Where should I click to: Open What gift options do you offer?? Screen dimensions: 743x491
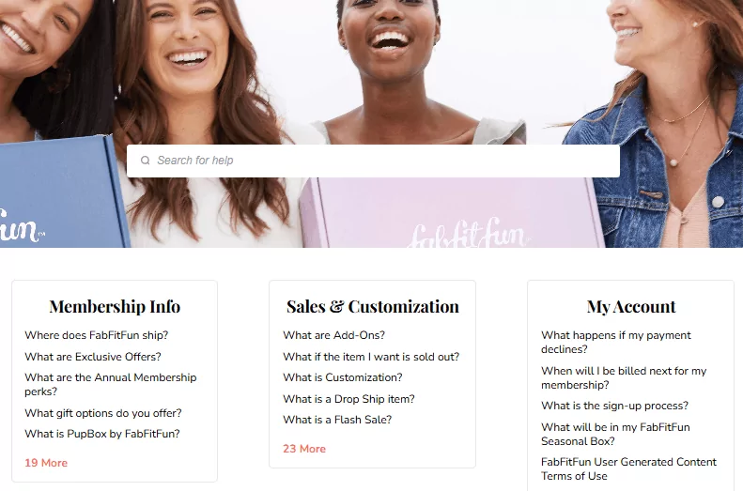(102, 413)
